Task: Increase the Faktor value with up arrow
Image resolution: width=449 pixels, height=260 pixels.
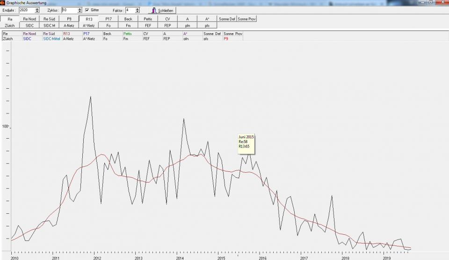Action: [x=137, y=9]
